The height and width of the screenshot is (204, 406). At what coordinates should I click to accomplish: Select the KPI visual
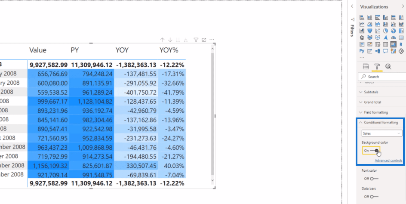370,45
